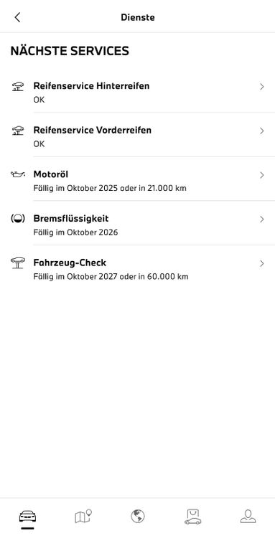The width and height of the screenshot is (275, 551).
Task: Go back using the top-left arrow
Action: [17, 17]
